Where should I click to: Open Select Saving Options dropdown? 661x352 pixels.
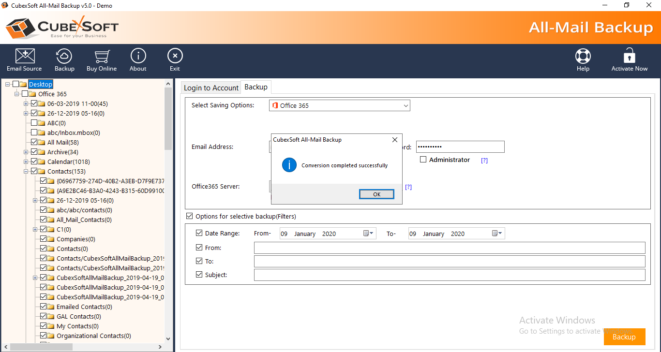[339, 105]
